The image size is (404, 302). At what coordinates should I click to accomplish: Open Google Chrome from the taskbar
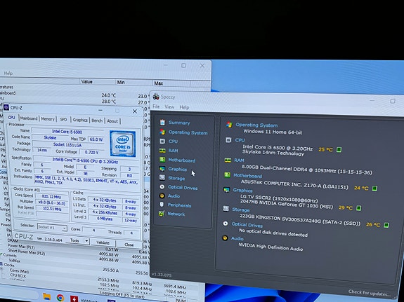click(60, 298)
